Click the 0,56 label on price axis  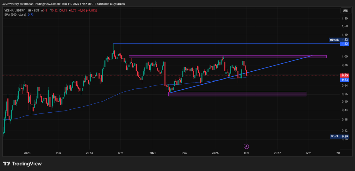(x=345, y=94)
